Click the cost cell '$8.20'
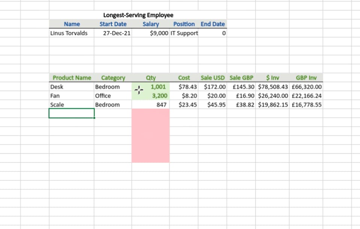The image size is (360, 229). 184,96
